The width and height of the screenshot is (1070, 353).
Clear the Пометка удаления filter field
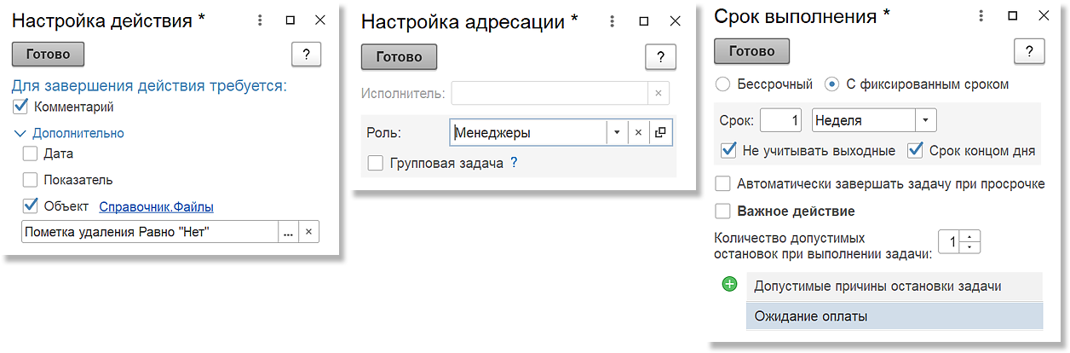pos(308,232)
